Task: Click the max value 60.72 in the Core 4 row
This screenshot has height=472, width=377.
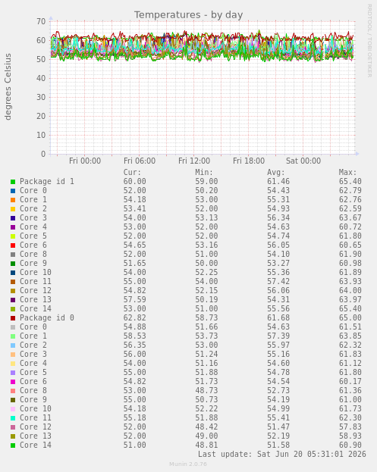Action: click(350, 227)
